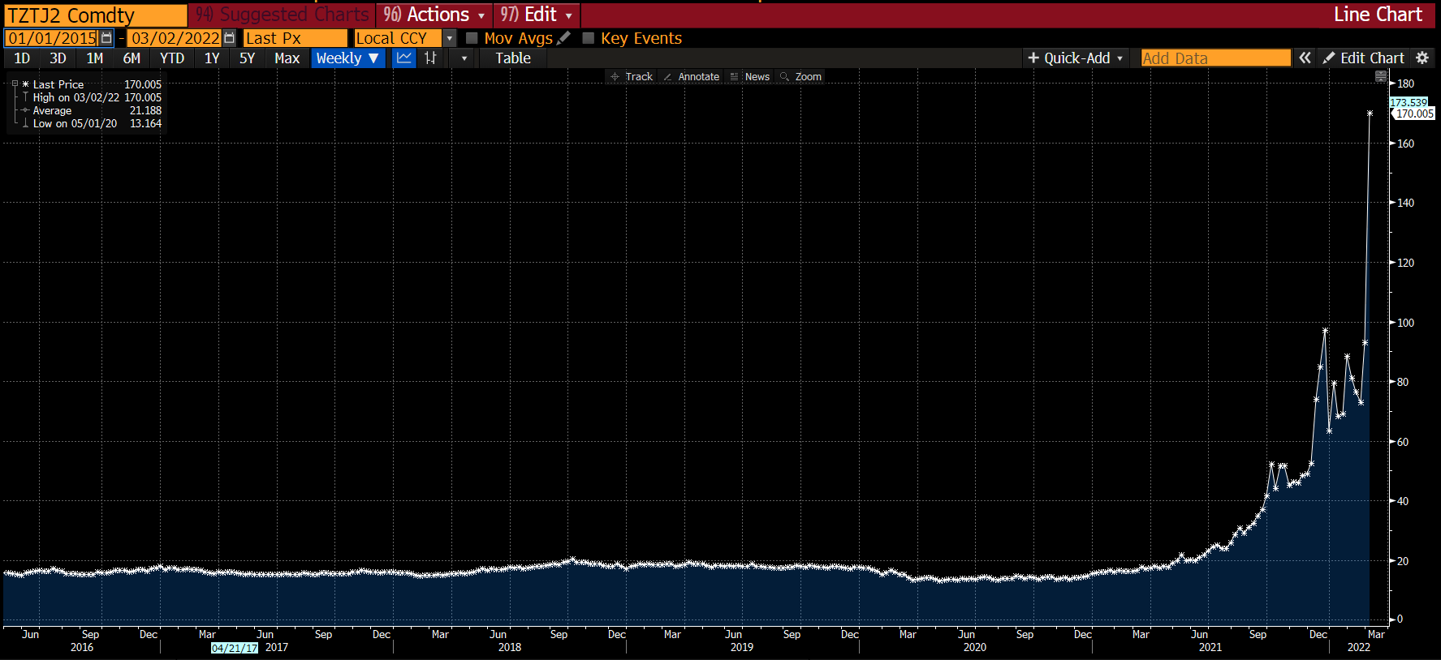Switch to Table view

click(x=512, y=58)
